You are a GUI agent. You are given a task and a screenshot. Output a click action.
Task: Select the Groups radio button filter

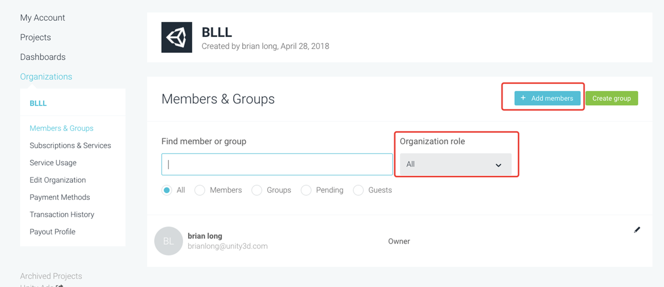[x=257, y=190]
